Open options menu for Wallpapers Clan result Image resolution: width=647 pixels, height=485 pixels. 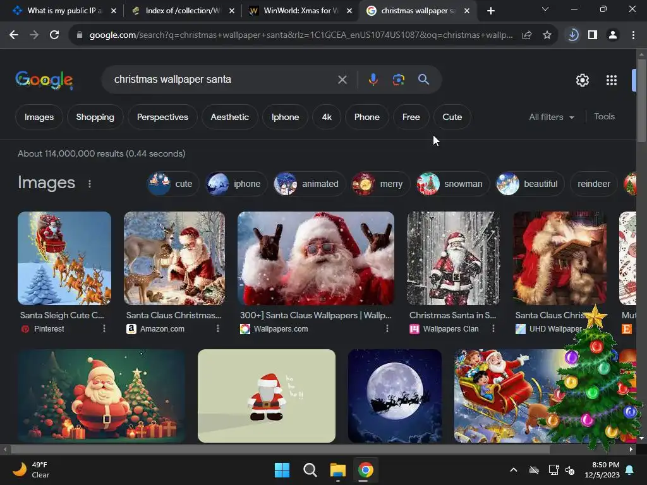pos(493,328)
